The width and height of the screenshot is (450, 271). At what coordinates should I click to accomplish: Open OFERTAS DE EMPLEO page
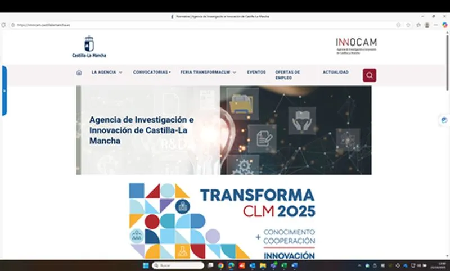click(287, 75)
